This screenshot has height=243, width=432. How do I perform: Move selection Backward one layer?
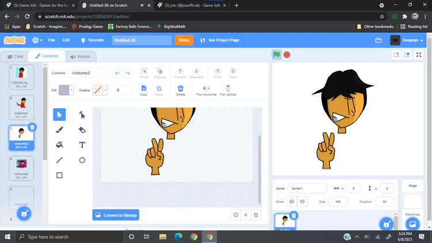pos(196,73)
